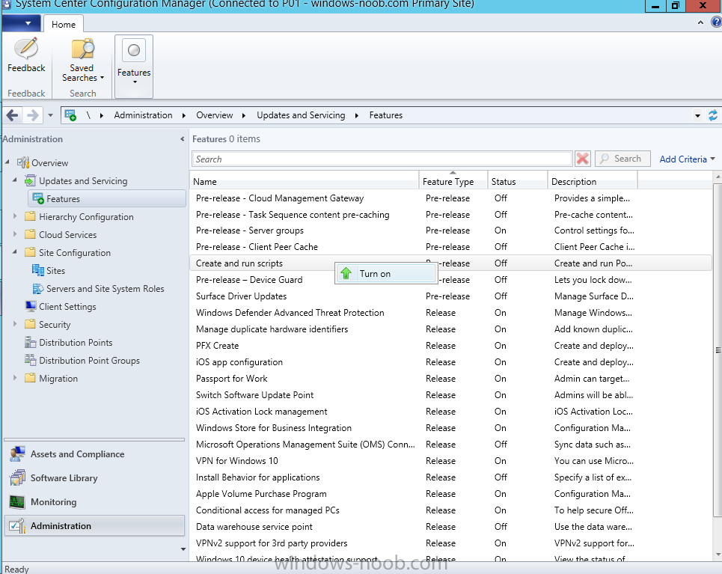The image size is (722, 574).
Task: Sort by the Name column header
Action: (x=304, y=182)
